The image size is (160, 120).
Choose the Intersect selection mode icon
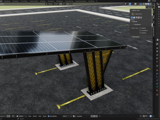click(141, 18)
